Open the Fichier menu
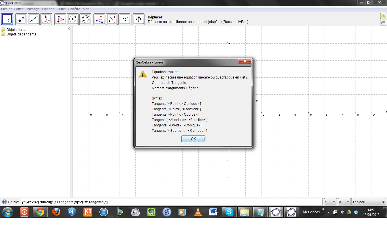This screenshot has height=229, width=387. pyautogui.click(x=7, y=9)
